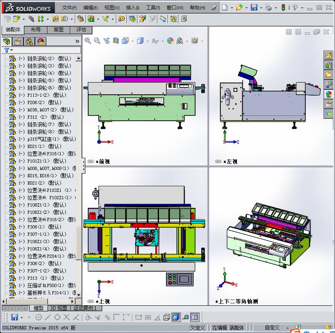335x333 pixels.
Task: Start a New Motion Study
Action: 121,19
